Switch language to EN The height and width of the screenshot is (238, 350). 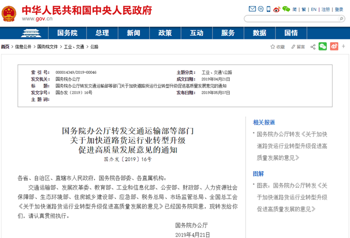(x=313, y=9)
